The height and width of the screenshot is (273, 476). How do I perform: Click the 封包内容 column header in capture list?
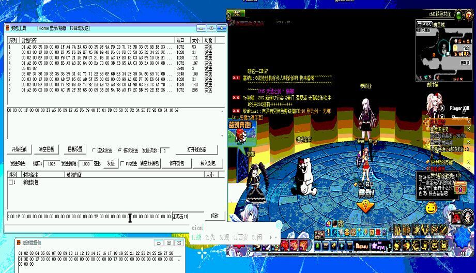tap(98, 40)
